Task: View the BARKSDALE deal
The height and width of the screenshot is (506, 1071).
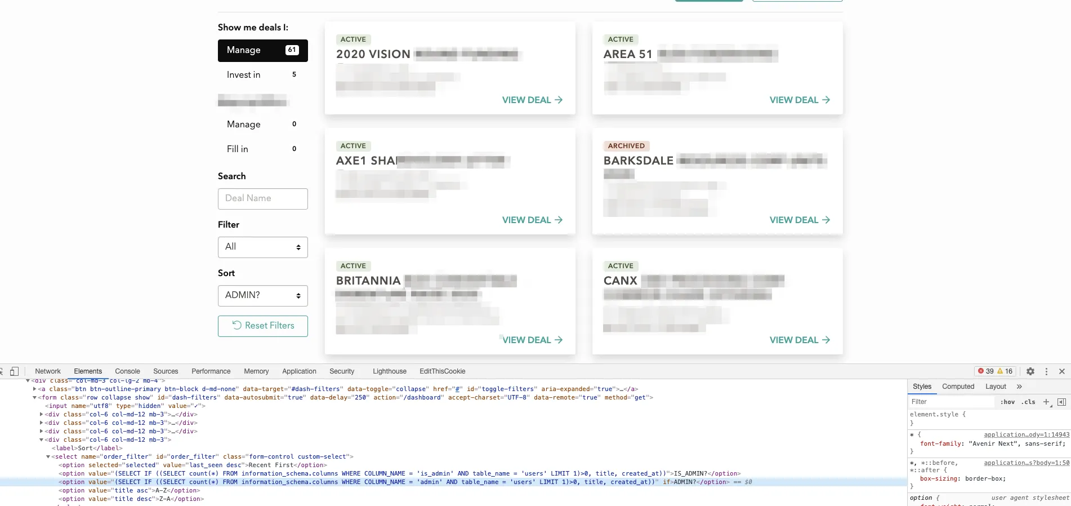Action: [x=800, y=220]
